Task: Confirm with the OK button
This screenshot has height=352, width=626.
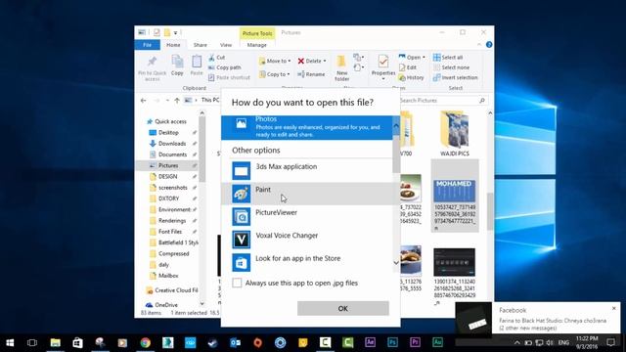Action: point(343,309)
